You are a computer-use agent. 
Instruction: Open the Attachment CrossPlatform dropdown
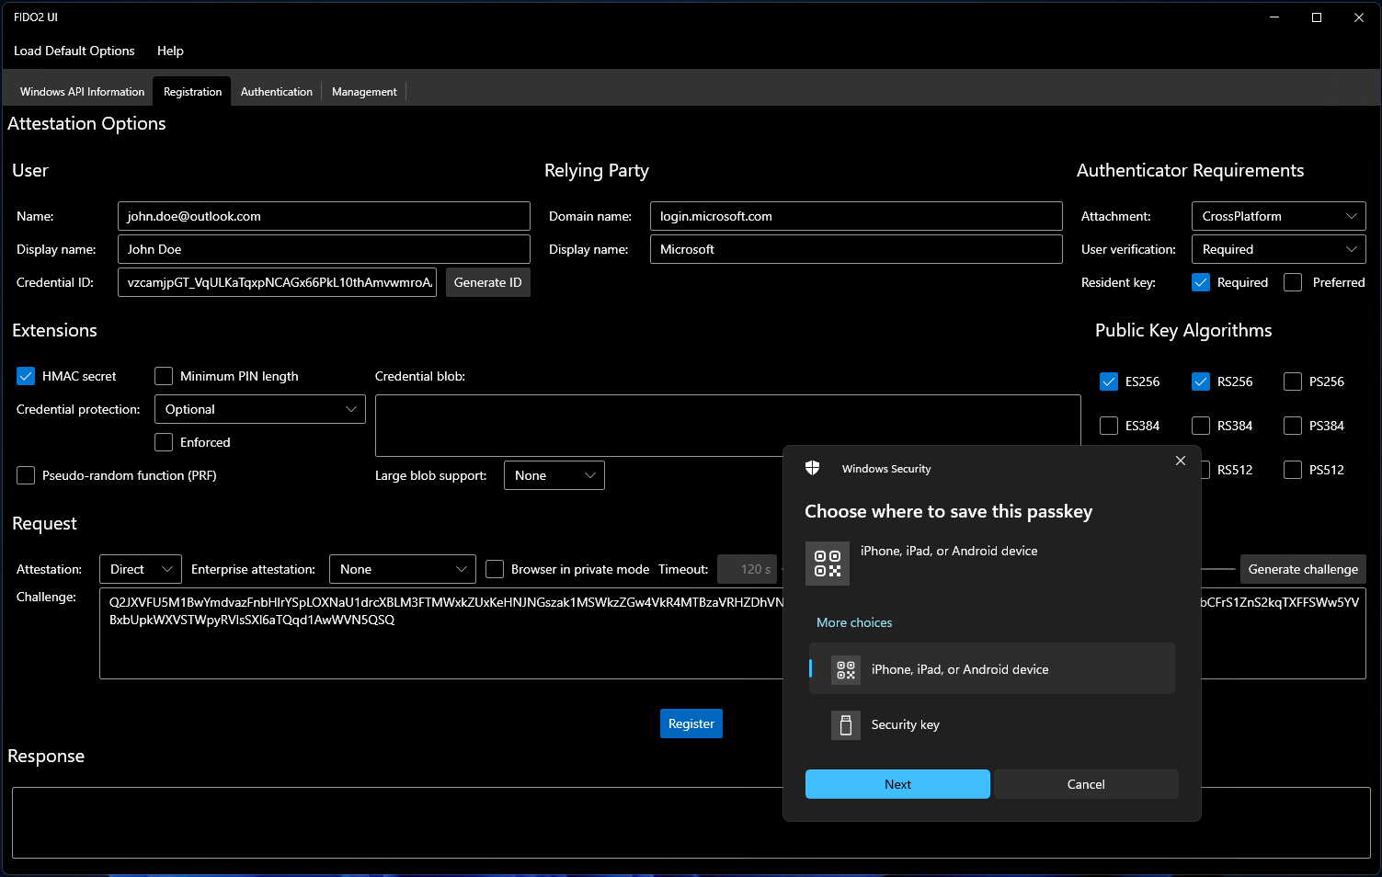click(1278, 216)
